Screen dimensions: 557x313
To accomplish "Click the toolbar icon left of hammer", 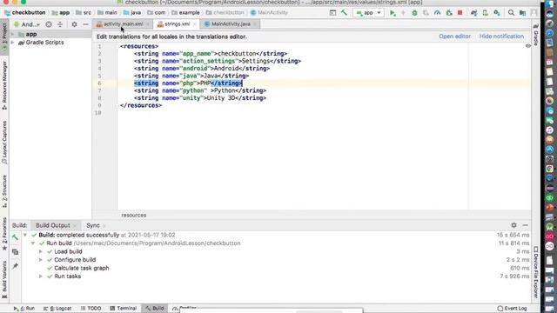I will tap(332, 13).
